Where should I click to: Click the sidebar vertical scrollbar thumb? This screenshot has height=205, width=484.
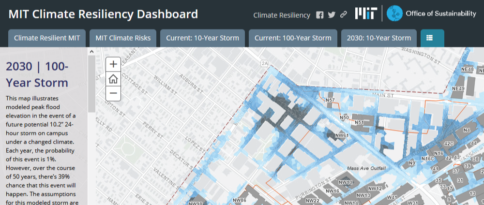[x=91, y=84]
